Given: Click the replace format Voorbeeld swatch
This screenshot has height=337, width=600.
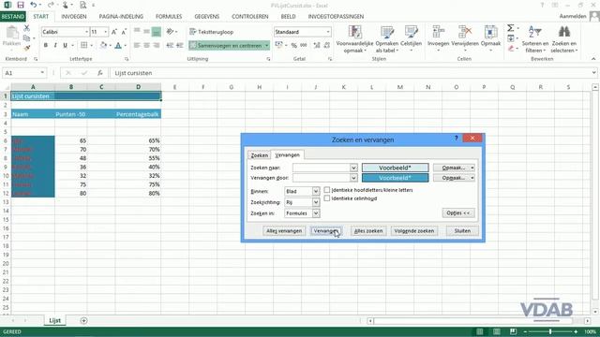Looking at the screenshot, I should coord(395,178).
